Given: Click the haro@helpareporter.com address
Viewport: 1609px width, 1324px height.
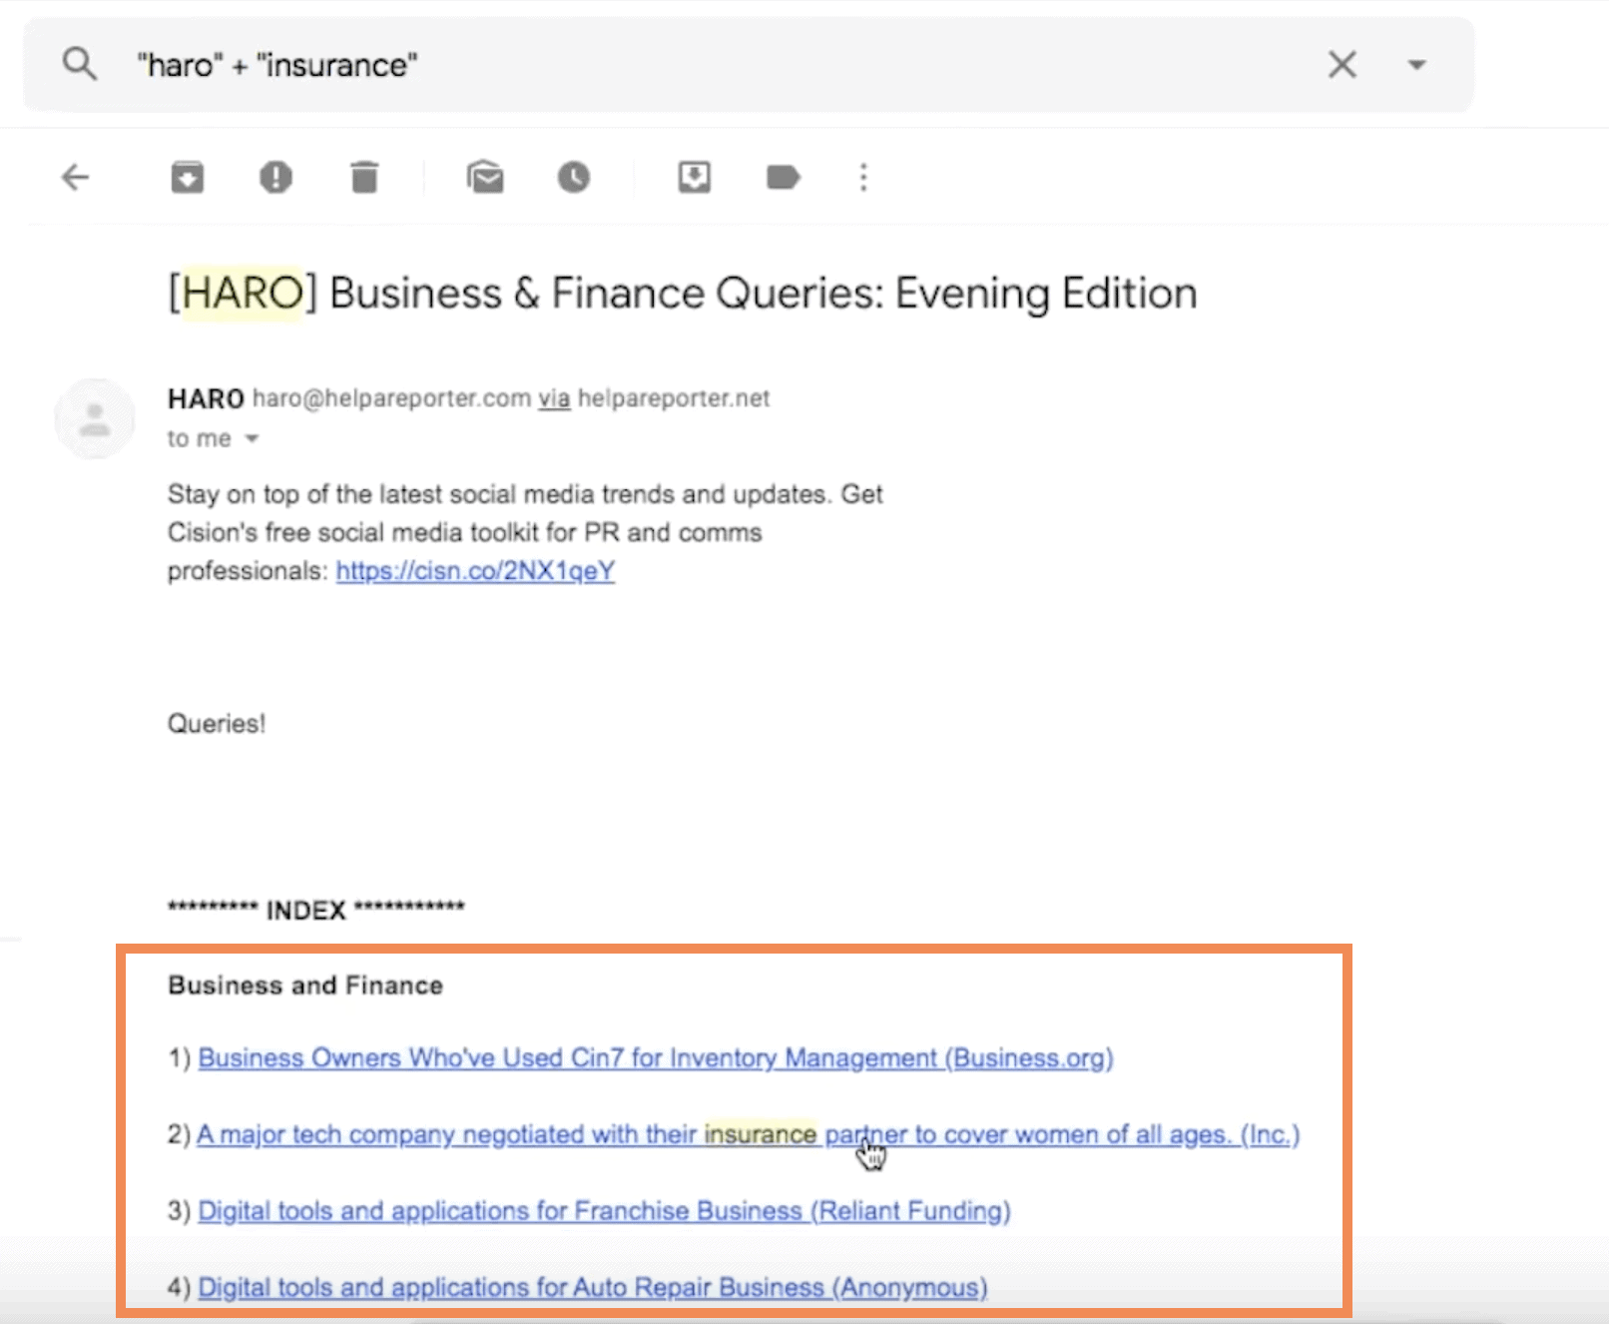Looking at the screenshot, I should click(391, 398).
